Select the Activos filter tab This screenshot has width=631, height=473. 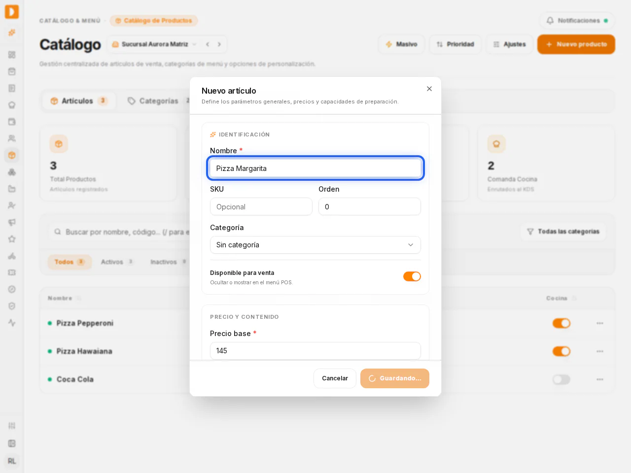coord(117,262)
